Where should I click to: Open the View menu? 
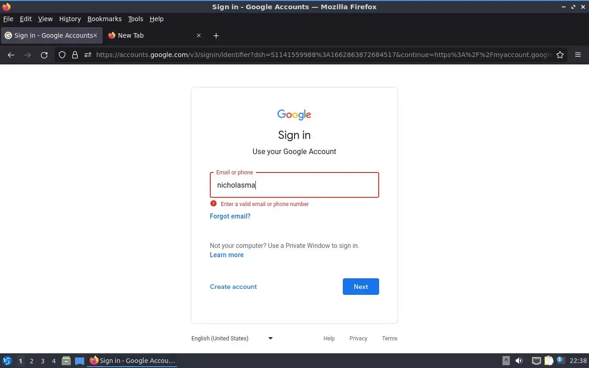coord(45,19)
